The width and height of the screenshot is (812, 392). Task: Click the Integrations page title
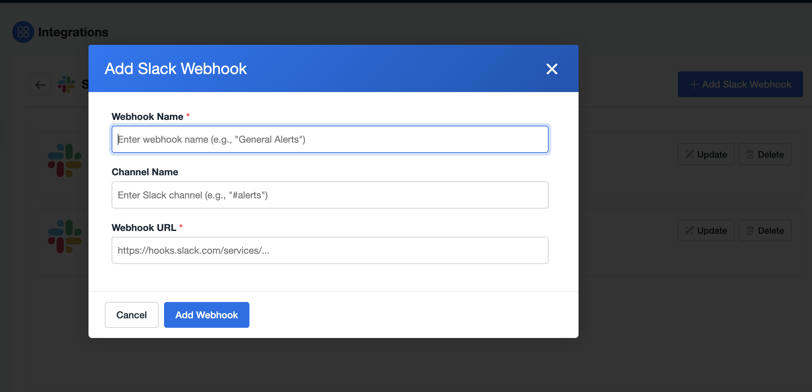pos(73,32)
